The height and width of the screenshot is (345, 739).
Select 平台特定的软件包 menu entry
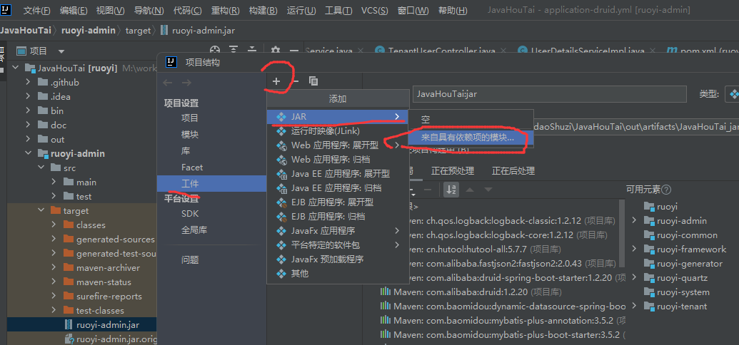(338, 245)
